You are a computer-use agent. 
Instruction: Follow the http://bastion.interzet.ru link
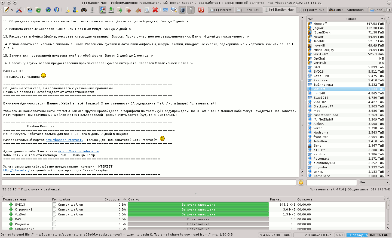(65, 140)
